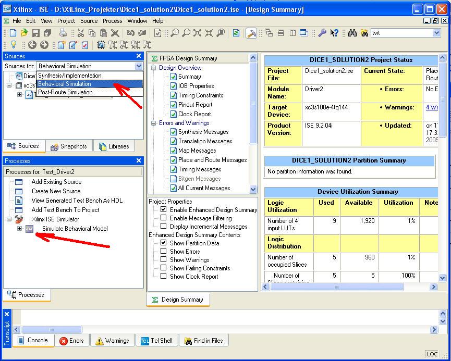
Task: Click the FPGA Design Summary scroll-down arrow
Action: click(x=253, y=189)
